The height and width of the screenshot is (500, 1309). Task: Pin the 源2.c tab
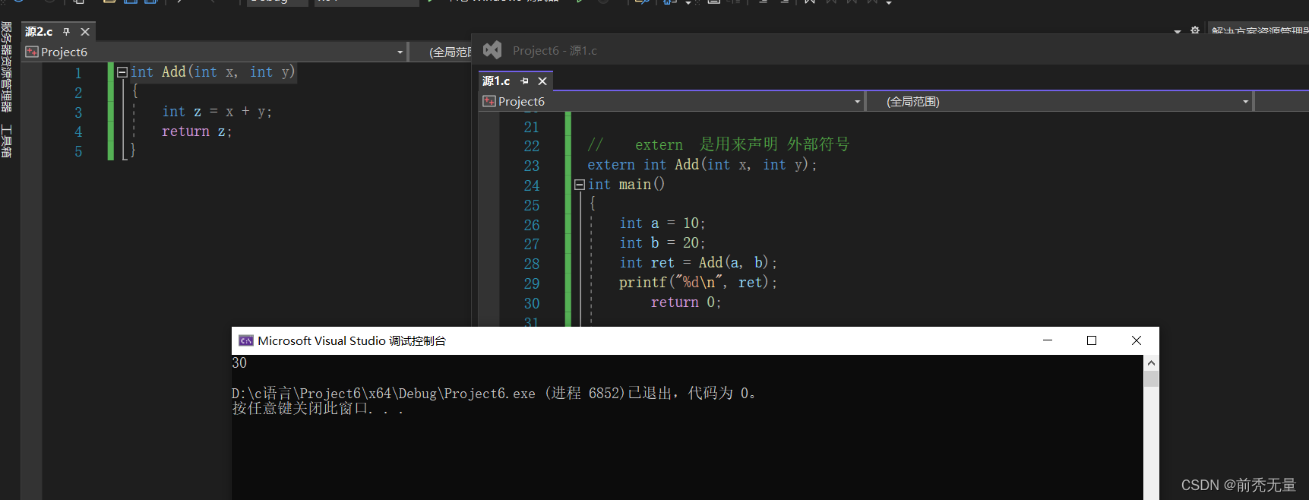[66, 32]
